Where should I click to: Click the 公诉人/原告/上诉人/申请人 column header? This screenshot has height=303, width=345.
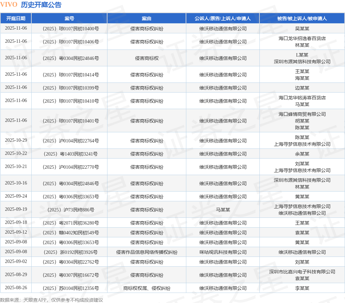coord(223,19)
